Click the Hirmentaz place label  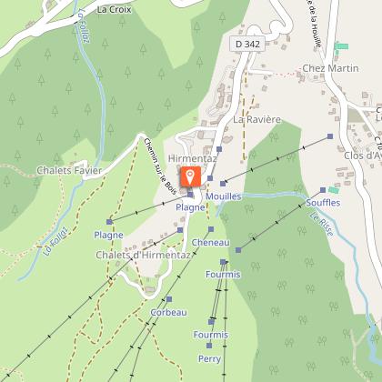[193, 158]
